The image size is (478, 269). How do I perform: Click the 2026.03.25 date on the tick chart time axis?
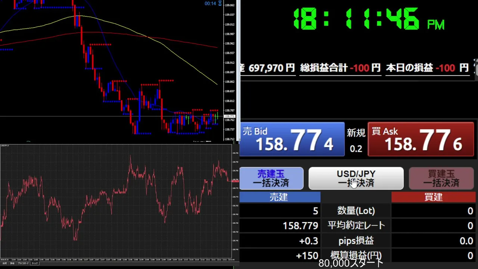click(x=5, y=259)
